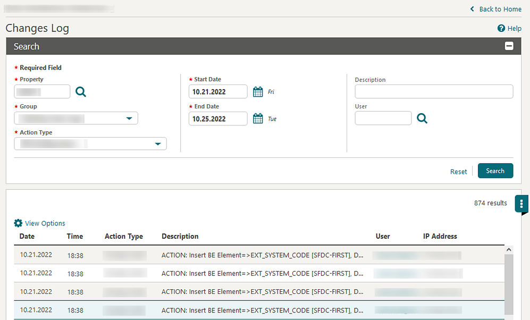This screenshot has width=530, height=320.
Task: Click the Reset link
Action: [458, 171]
